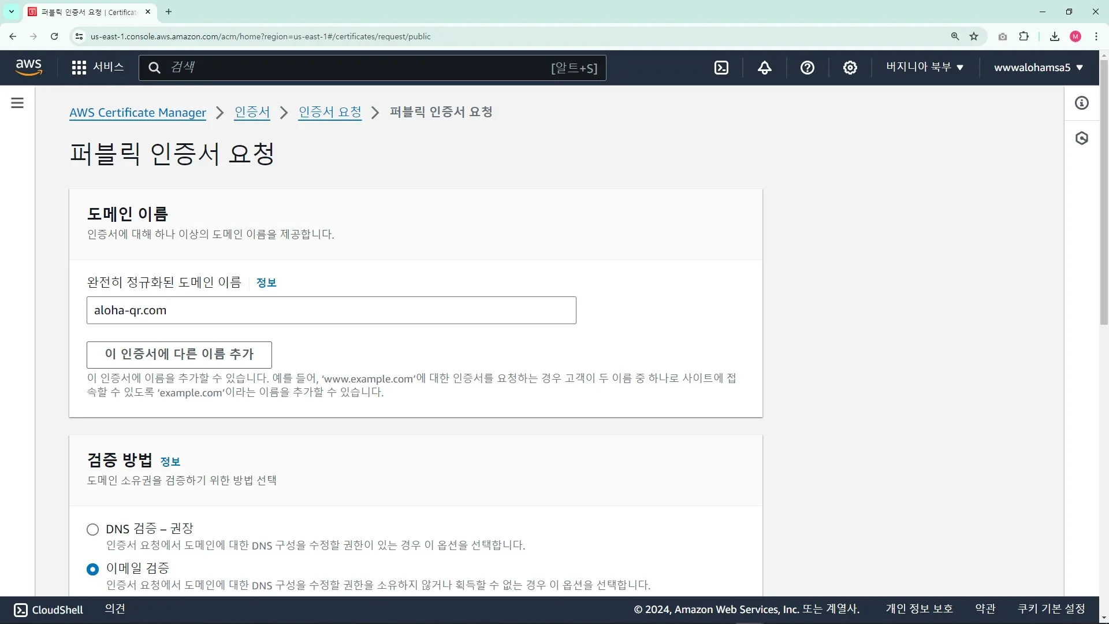Viewport: 1109px width, 624px height.
Task: Click the AWS logo home icon
Action: [29, 67]
